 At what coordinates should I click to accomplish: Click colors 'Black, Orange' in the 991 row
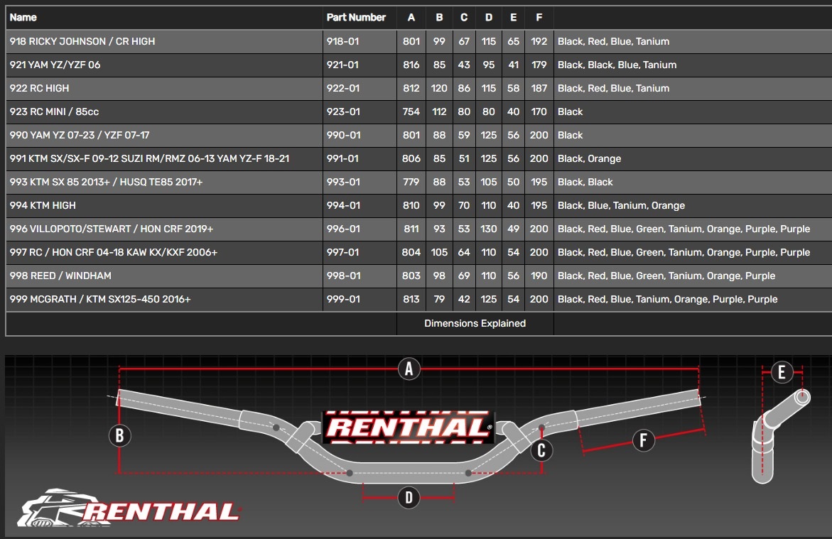point(589,158)
